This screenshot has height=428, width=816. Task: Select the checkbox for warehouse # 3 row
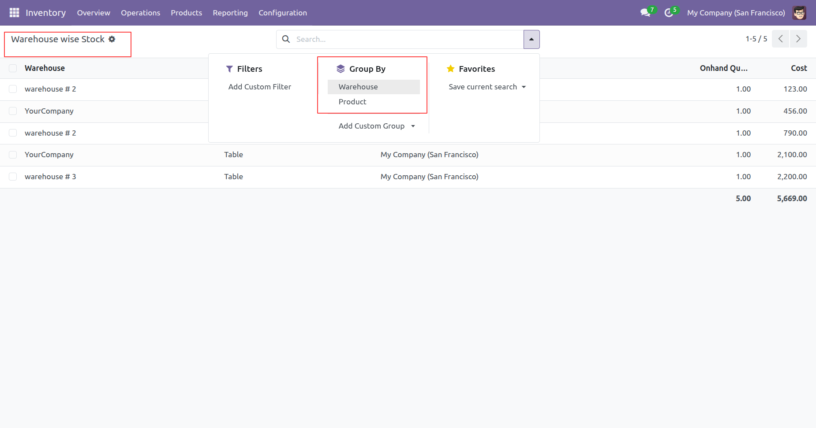(13, 177)
